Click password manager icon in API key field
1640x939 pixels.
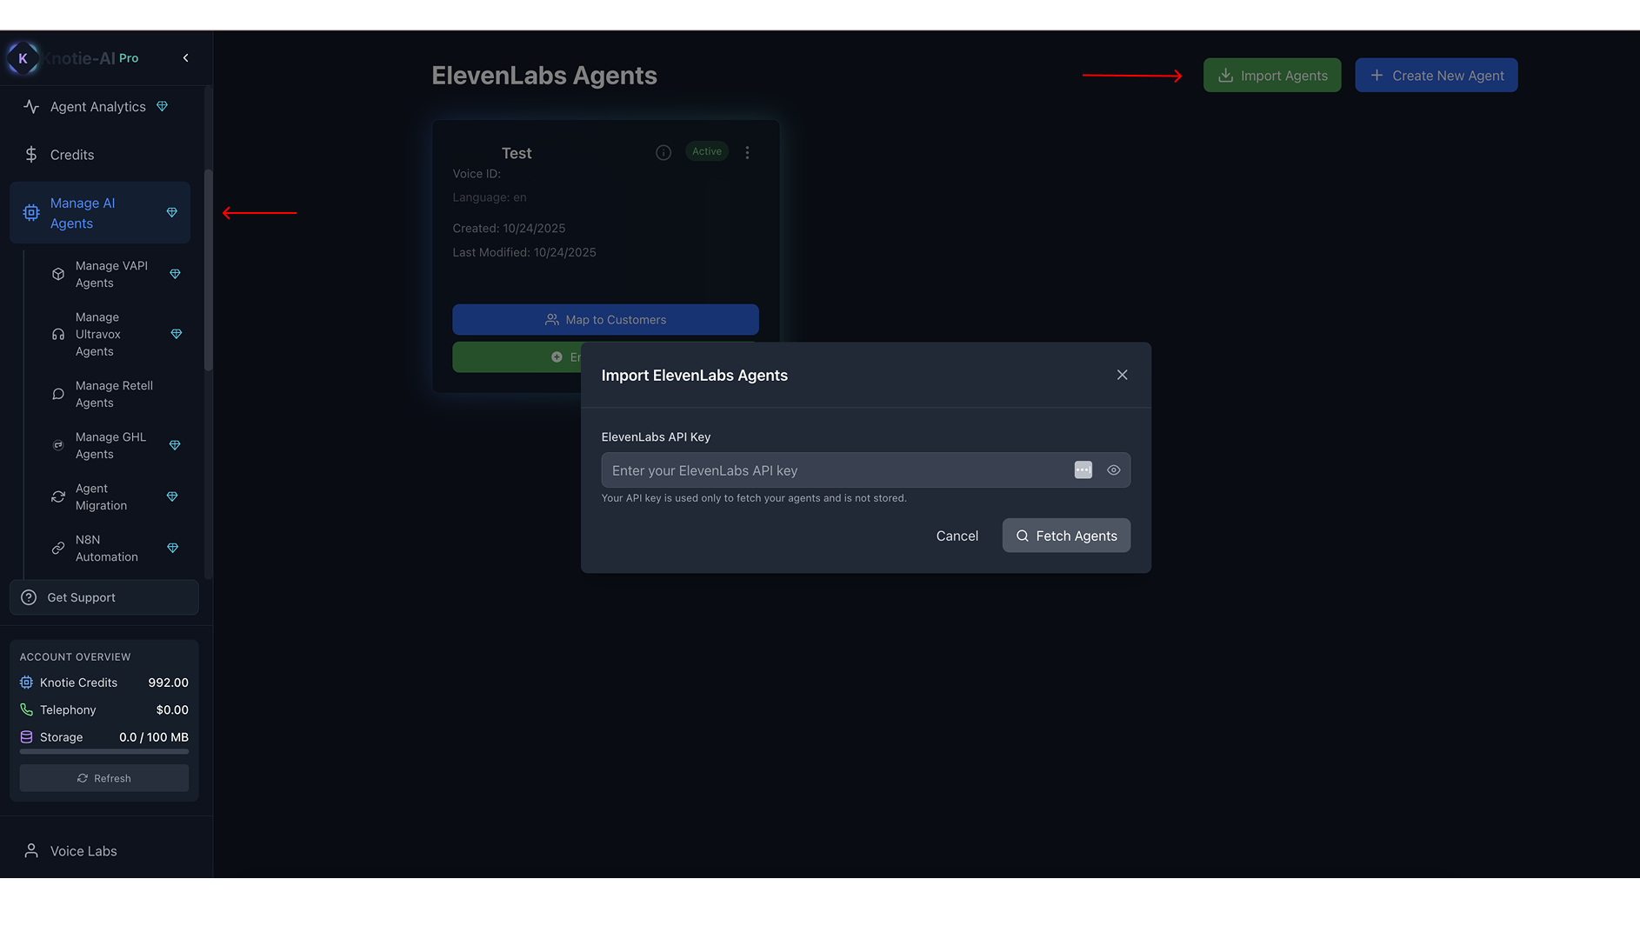click(x=1083, y=470)
